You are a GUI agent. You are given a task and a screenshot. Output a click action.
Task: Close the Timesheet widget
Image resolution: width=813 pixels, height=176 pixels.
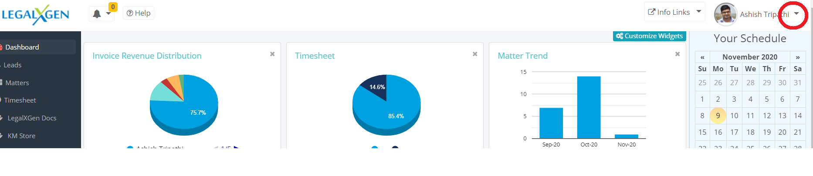pos(475,54)
